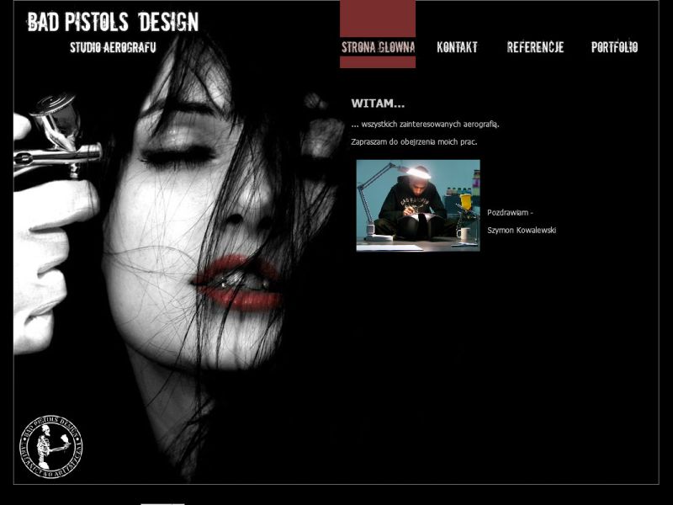The image size is (673, 505).
Task: Open the Referencje section
Action: (x=535, y=47)
